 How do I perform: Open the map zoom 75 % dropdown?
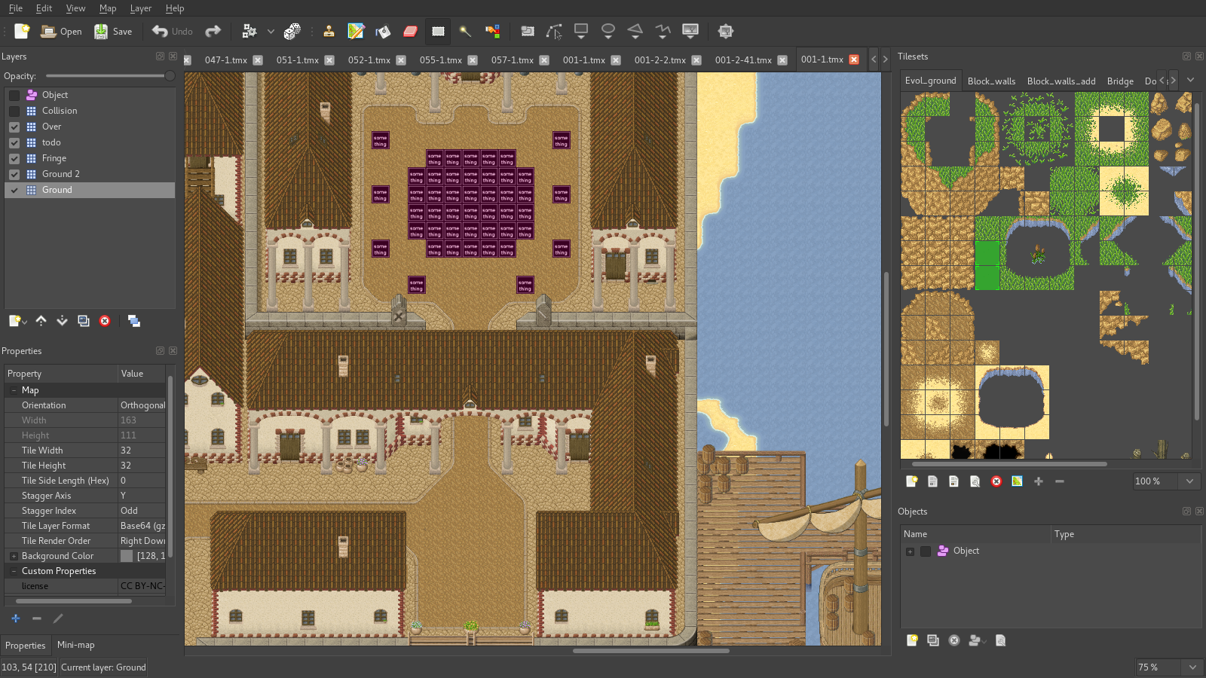pos(1192,667)
